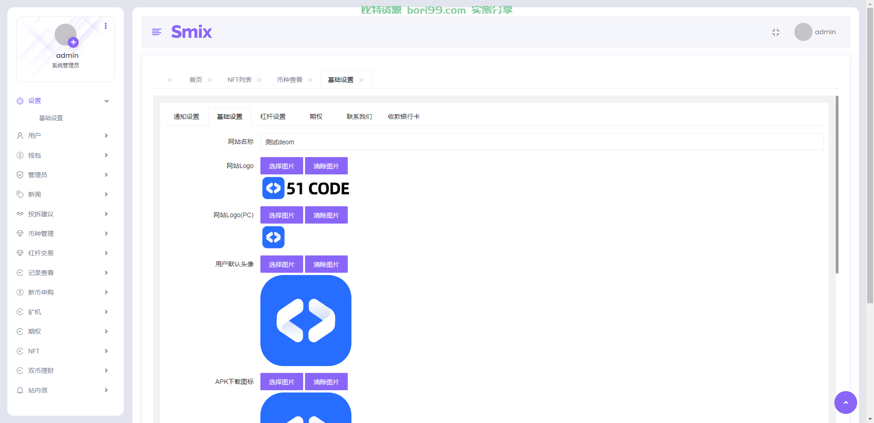
Task: Choose image for APK下载图标
Action: tap(282, 382)
